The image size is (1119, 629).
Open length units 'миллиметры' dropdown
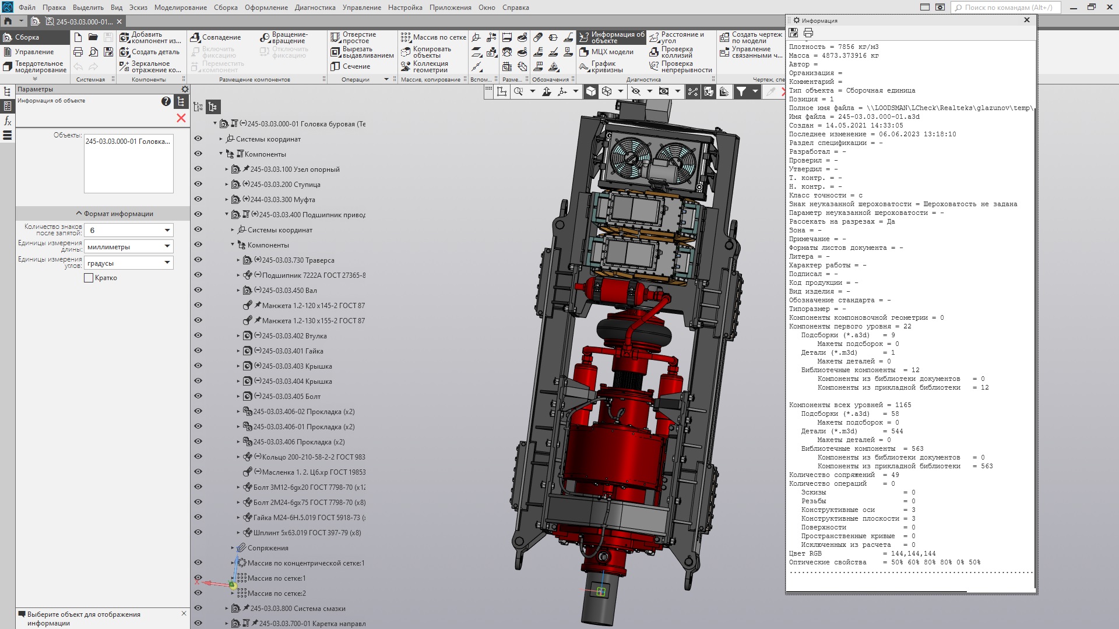click(167, 247)
